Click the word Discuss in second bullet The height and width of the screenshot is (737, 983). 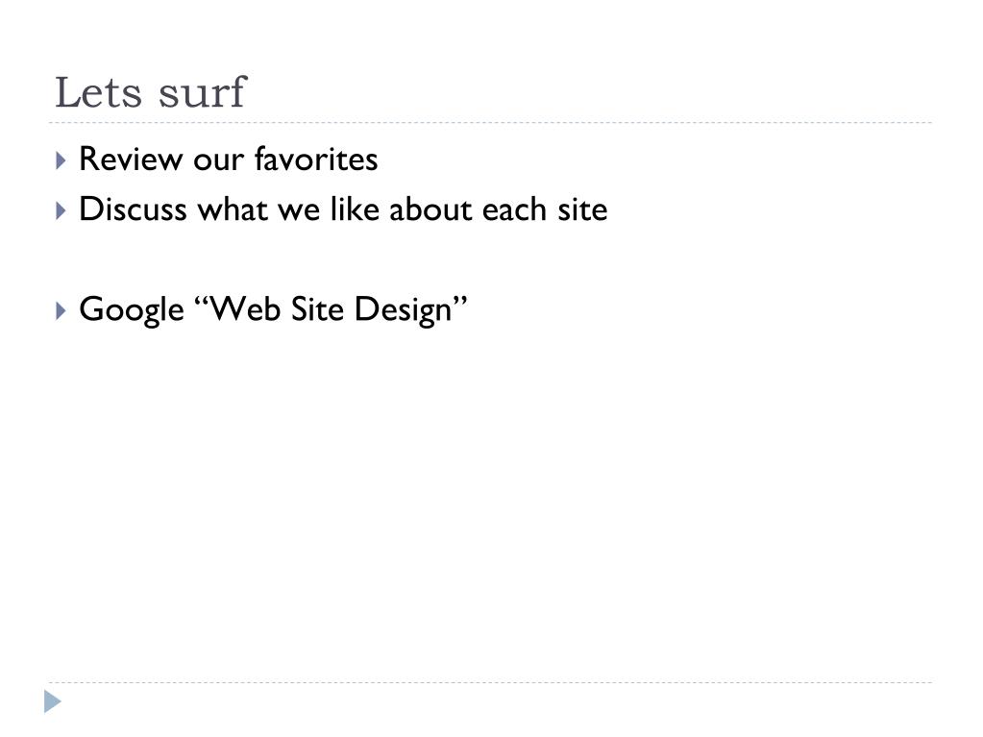[133, 209]
